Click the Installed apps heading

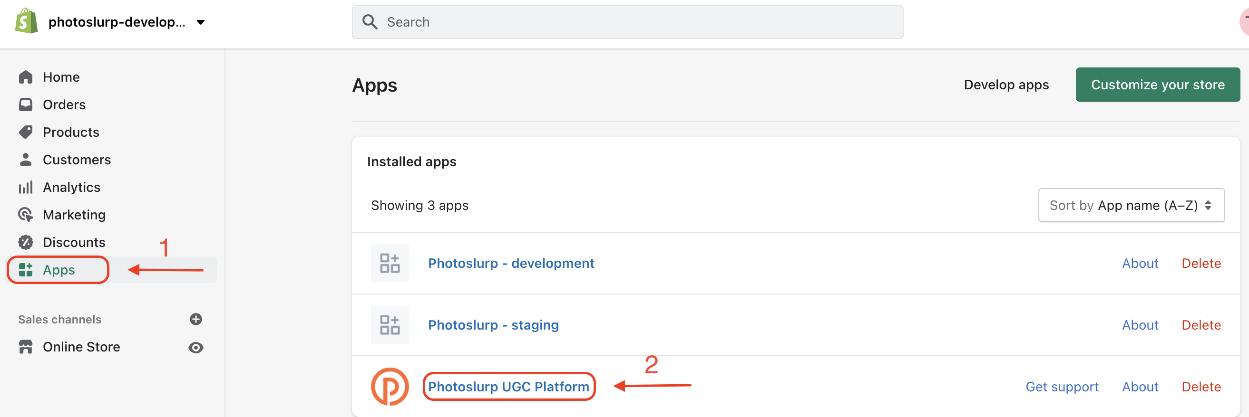411,162
